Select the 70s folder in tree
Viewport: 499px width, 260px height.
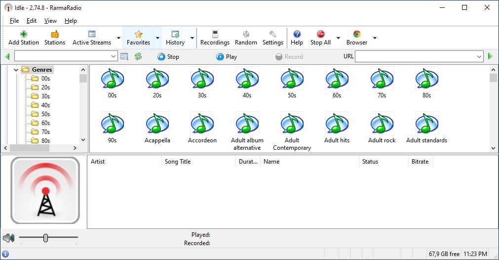click(45, 132)
